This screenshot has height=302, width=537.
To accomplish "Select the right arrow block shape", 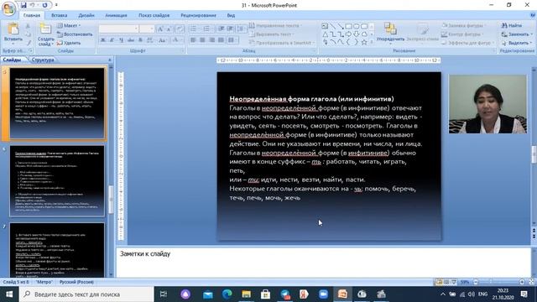I will click(348, 34).
